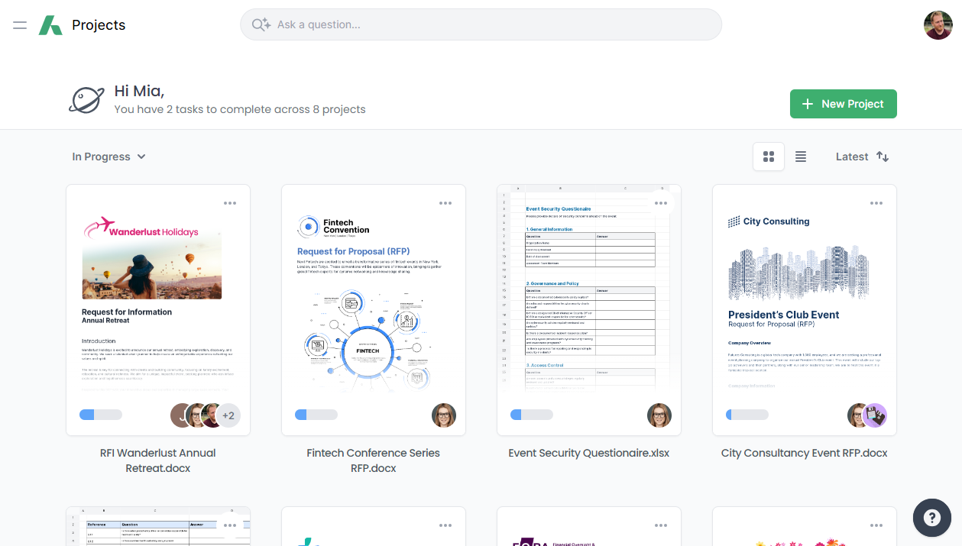
Task: Open the help question mark bubble
Action: pos(931,518)
